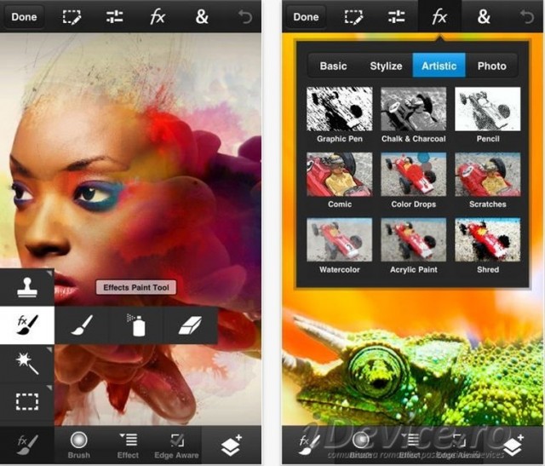This screenshot has height=466, width=545.
Task: Choose the Marquee selection tool in left panel
Action: [27, 400]
